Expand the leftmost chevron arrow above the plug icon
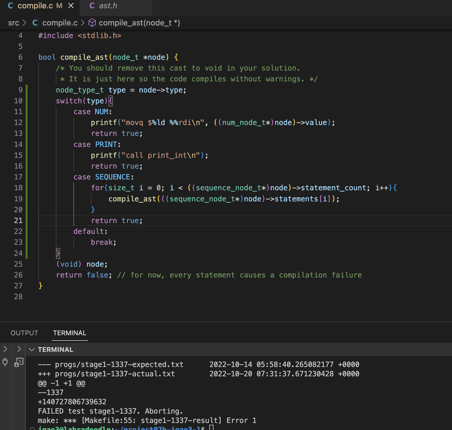Image resolution: width=452 pixels, height=430 pixels. (5, 349)
